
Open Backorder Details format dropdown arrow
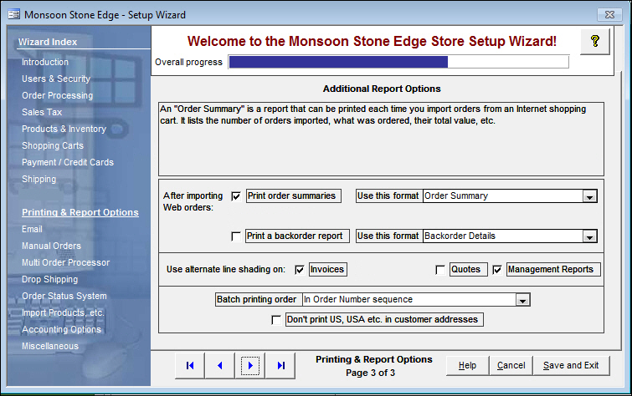click(589, 236)
